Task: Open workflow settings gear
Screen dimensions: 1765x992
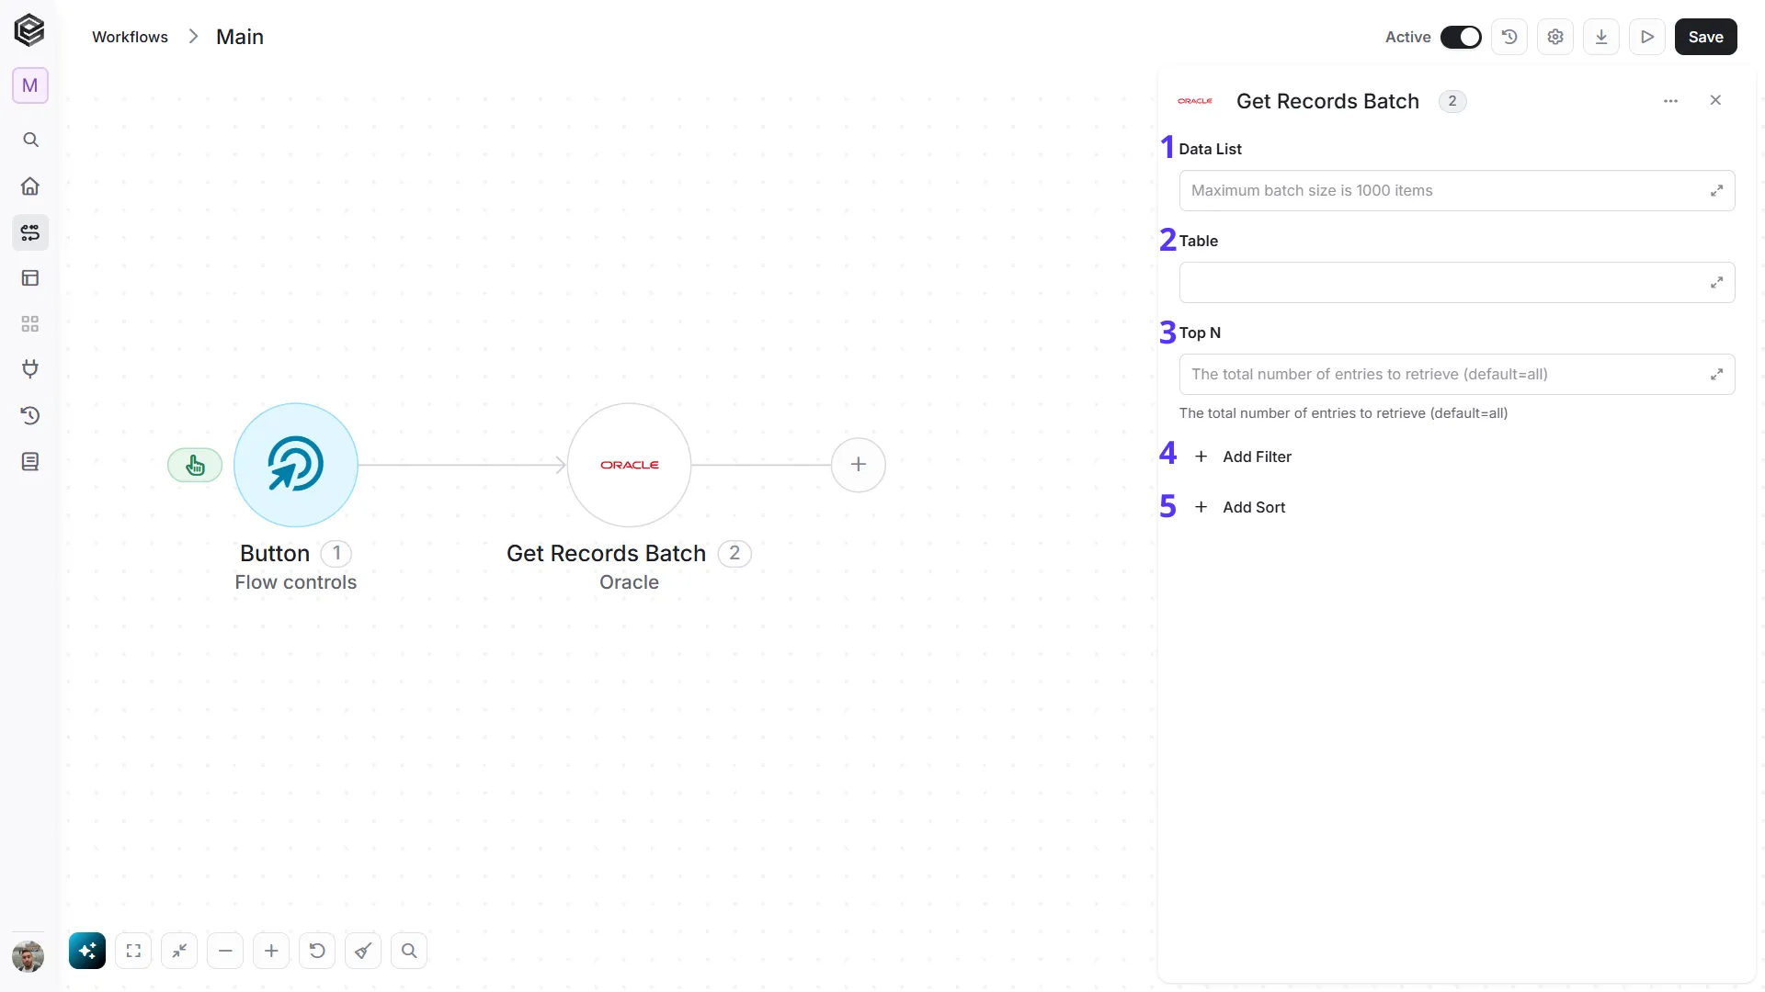Action: pos(1555,37)
